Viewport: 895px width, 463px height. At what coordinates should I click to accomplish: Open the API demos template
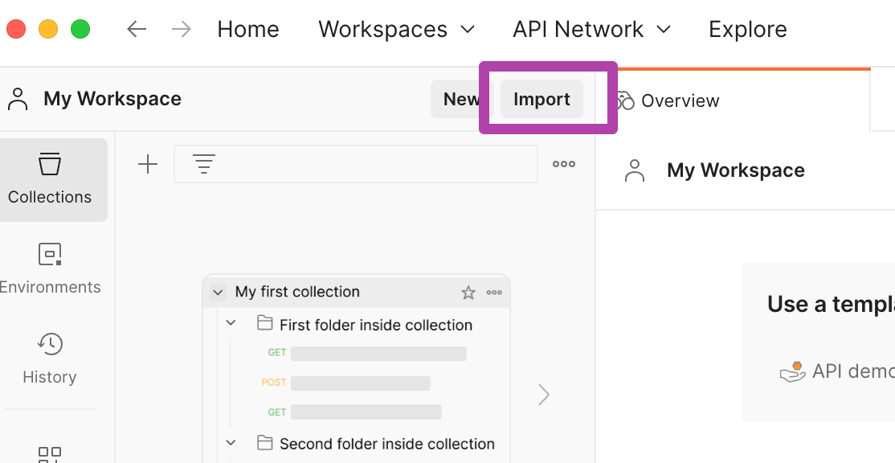click(837, 371)
